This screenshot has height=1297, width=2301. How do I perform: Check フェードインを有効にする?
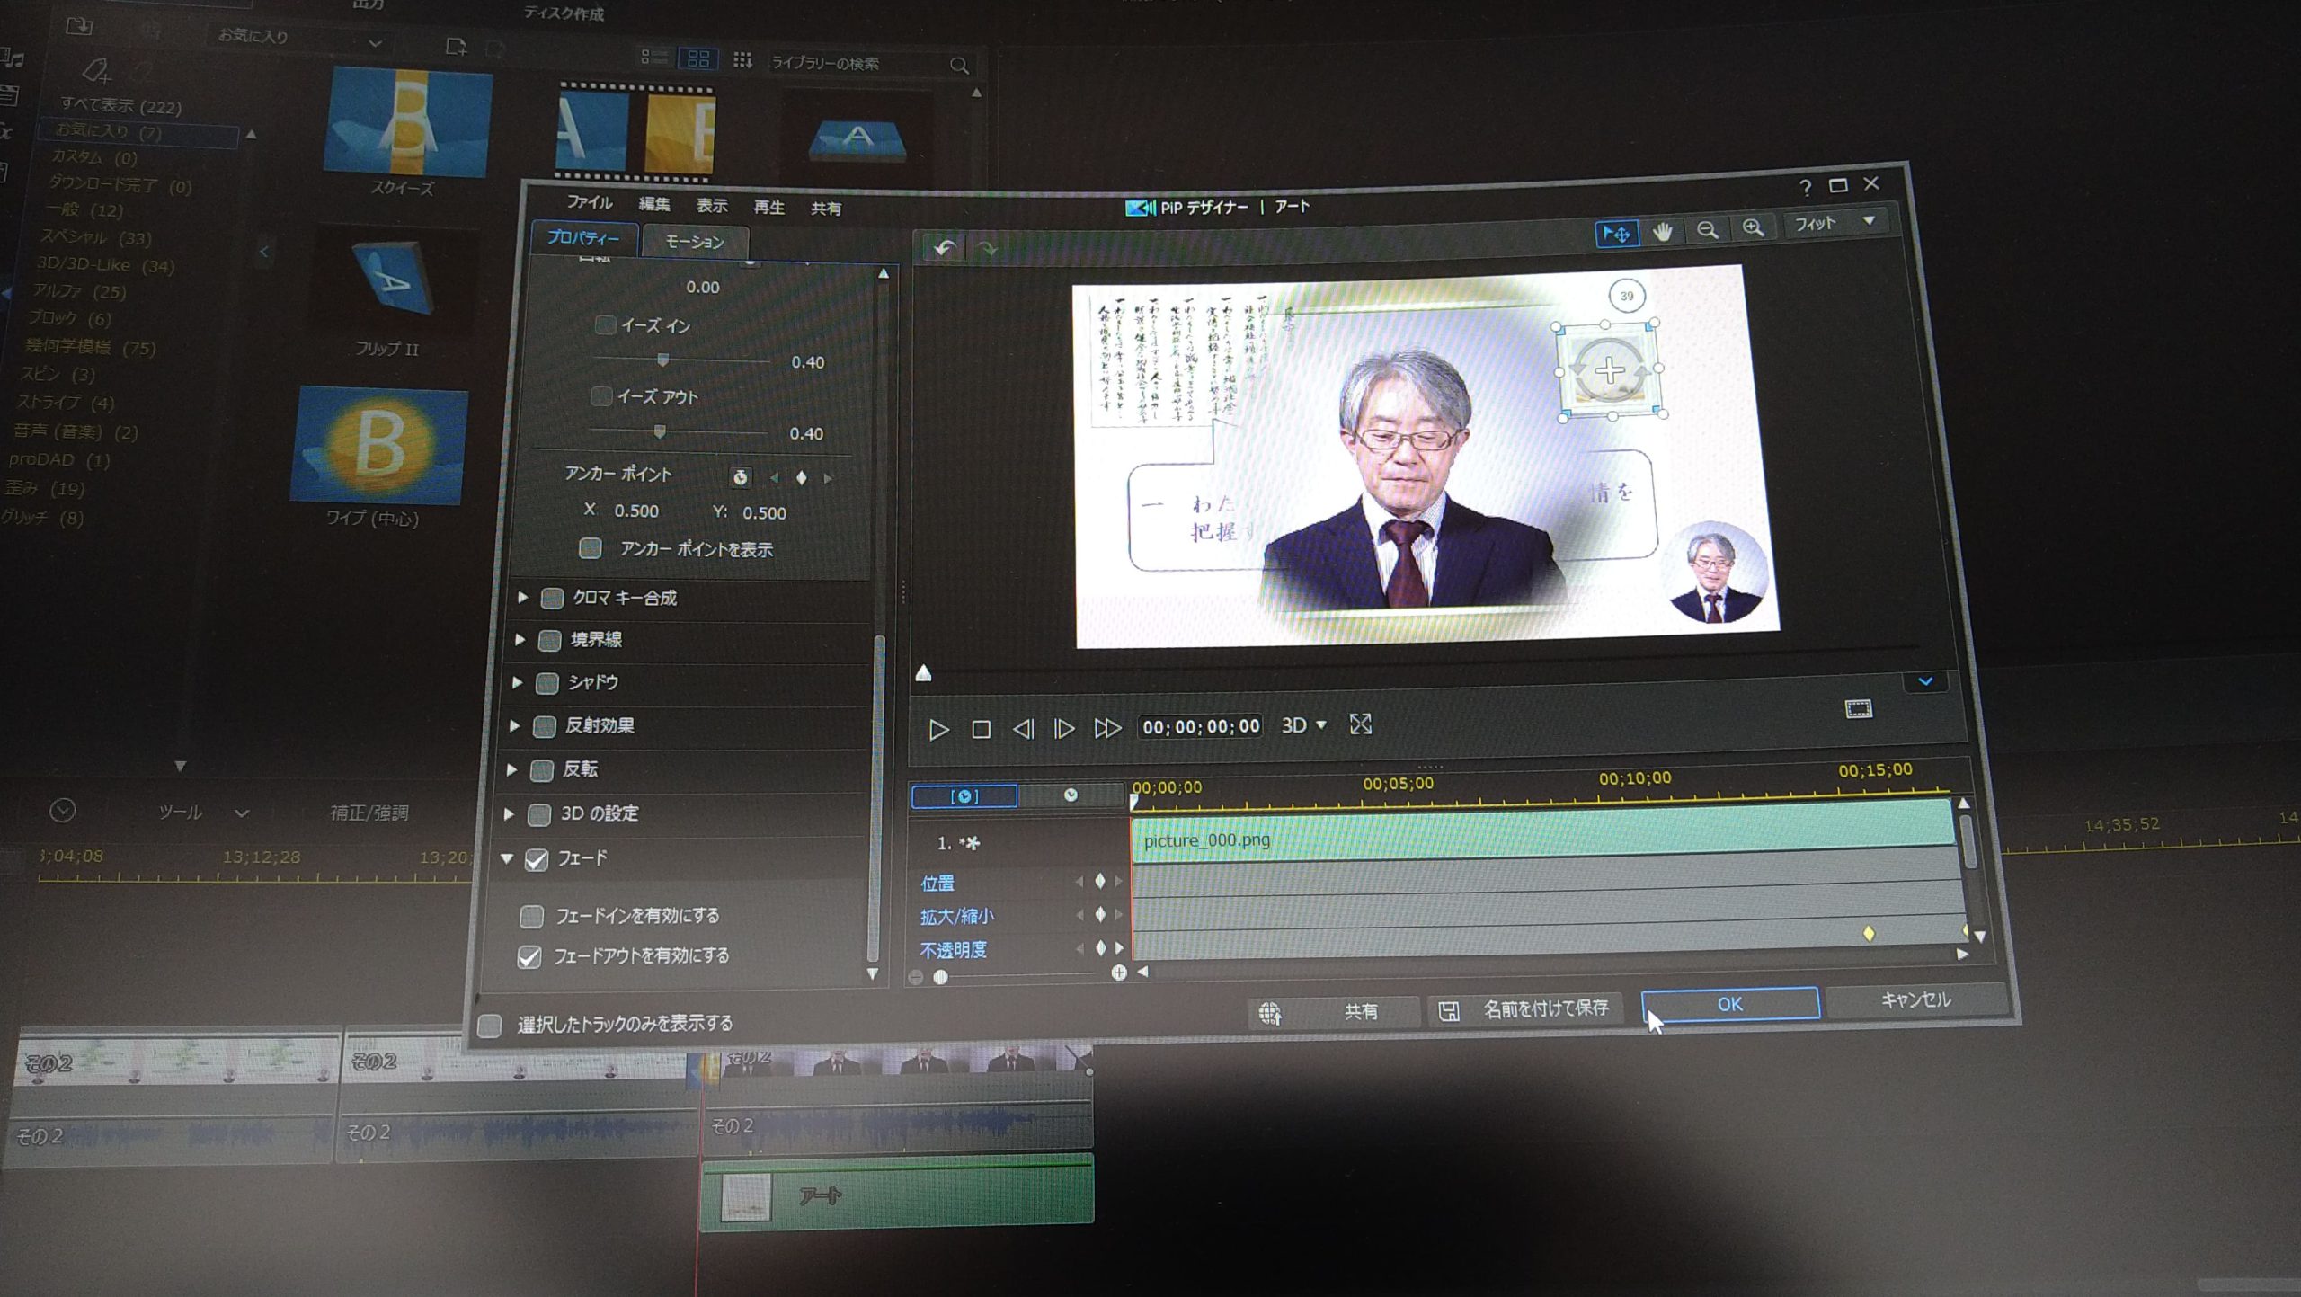click(531, 916)
